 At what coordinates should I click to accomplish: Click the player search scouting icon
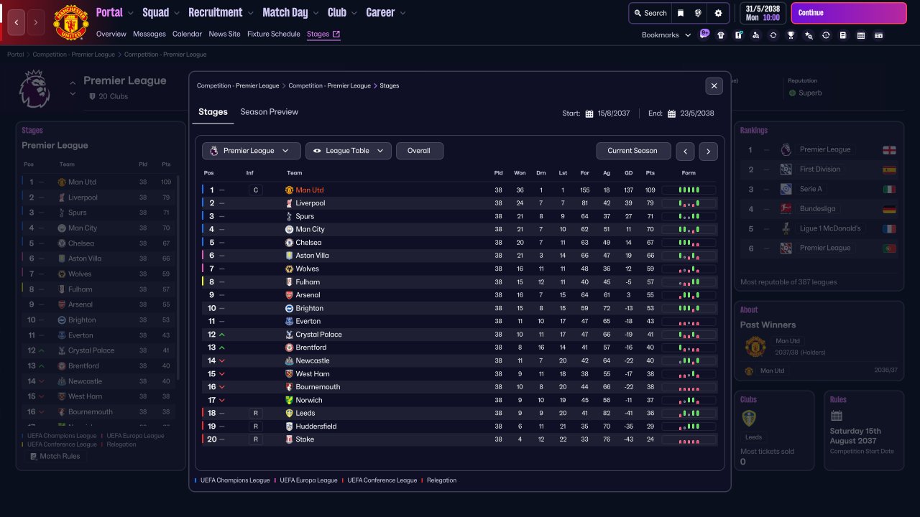pos(755,35)
